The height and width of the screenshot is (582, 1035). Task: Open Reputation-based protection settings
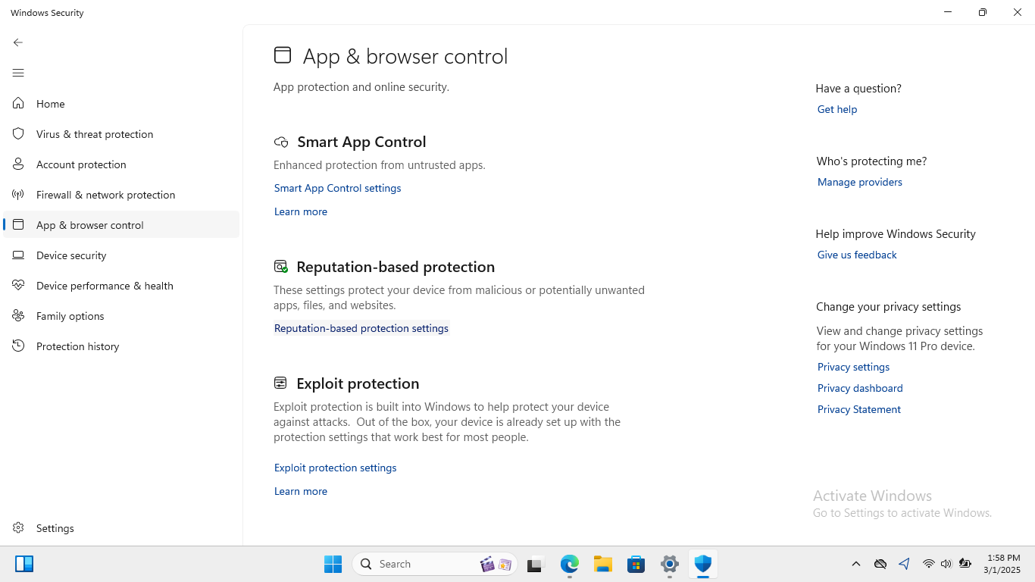coord(361,328)
